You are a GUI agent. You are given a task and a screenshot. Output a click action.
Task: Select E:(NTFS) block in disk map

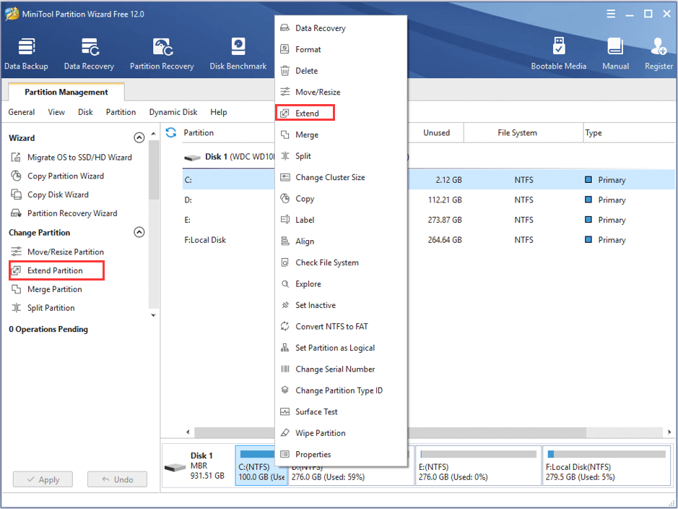click(478, 466)
